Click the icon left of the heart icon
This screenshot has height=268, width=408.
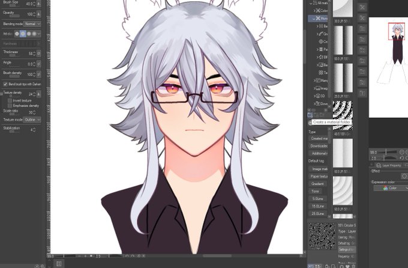coord(341,266)
